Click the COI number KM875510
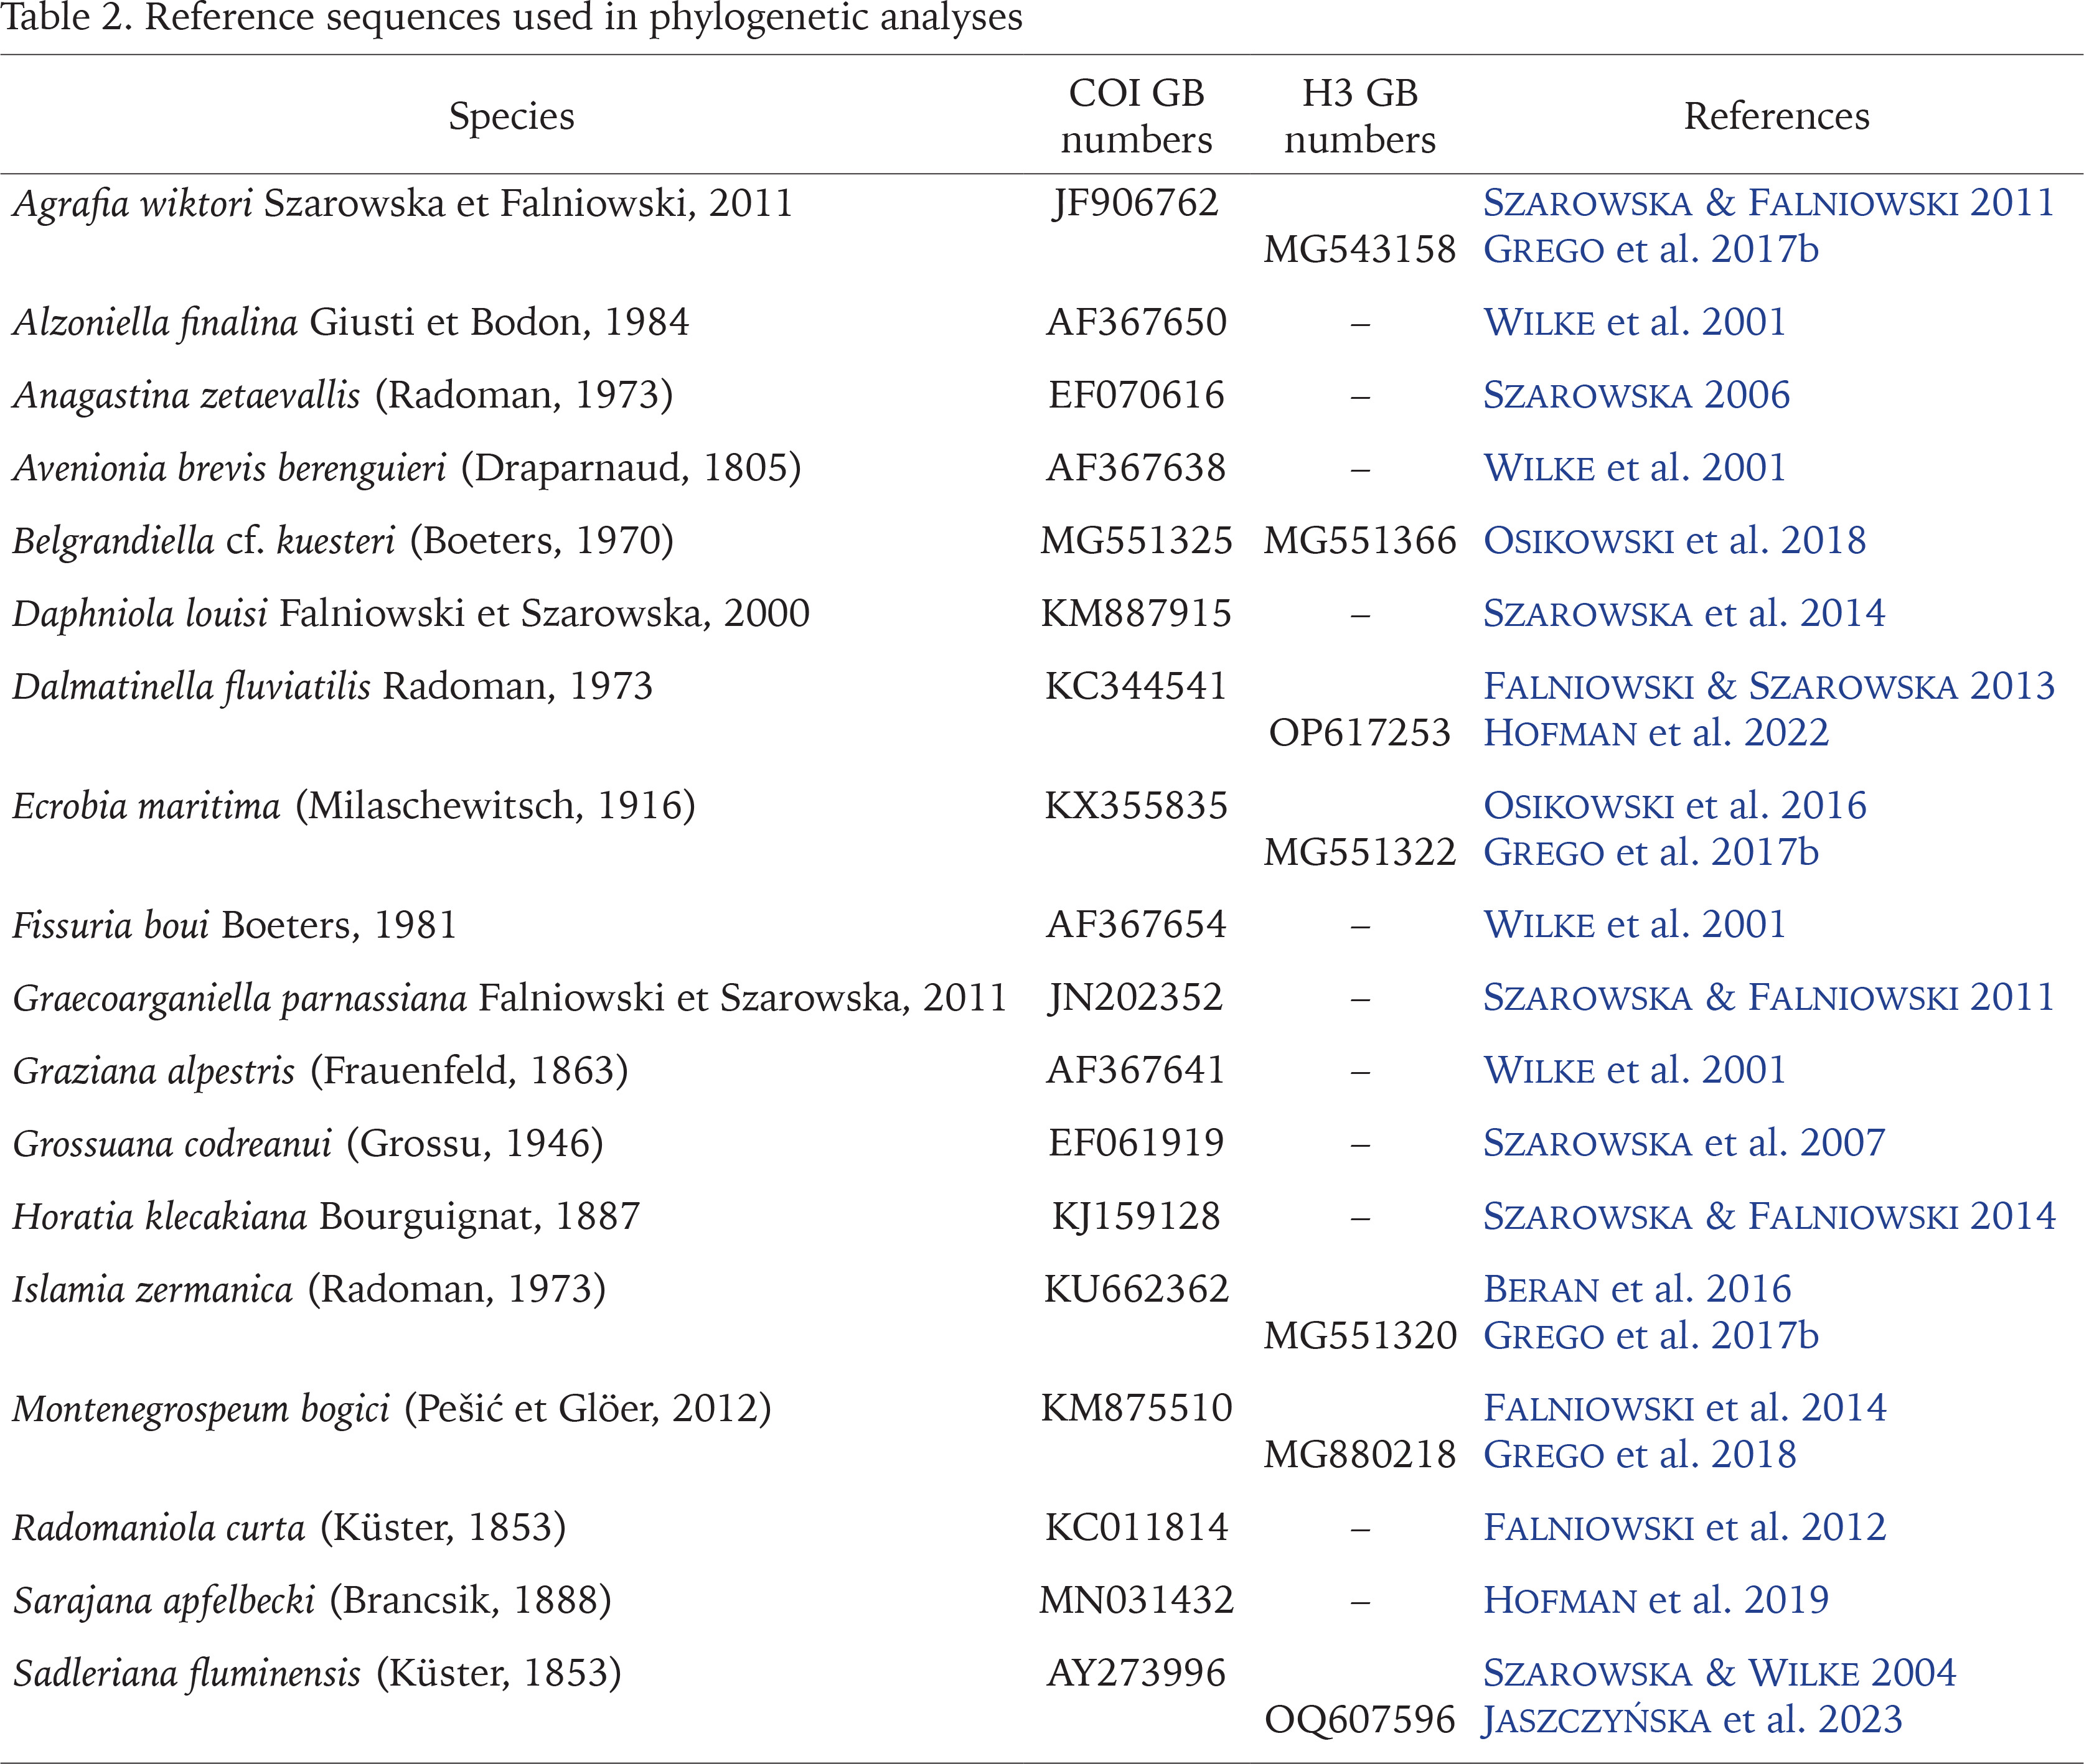 1135,1408
